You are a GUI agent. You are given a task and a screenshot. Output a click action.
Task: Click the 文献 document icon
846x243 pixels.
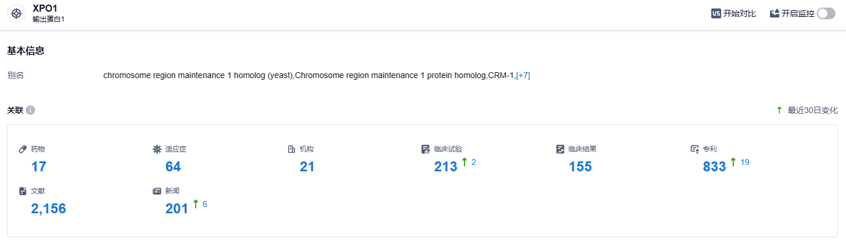(23, 191)
